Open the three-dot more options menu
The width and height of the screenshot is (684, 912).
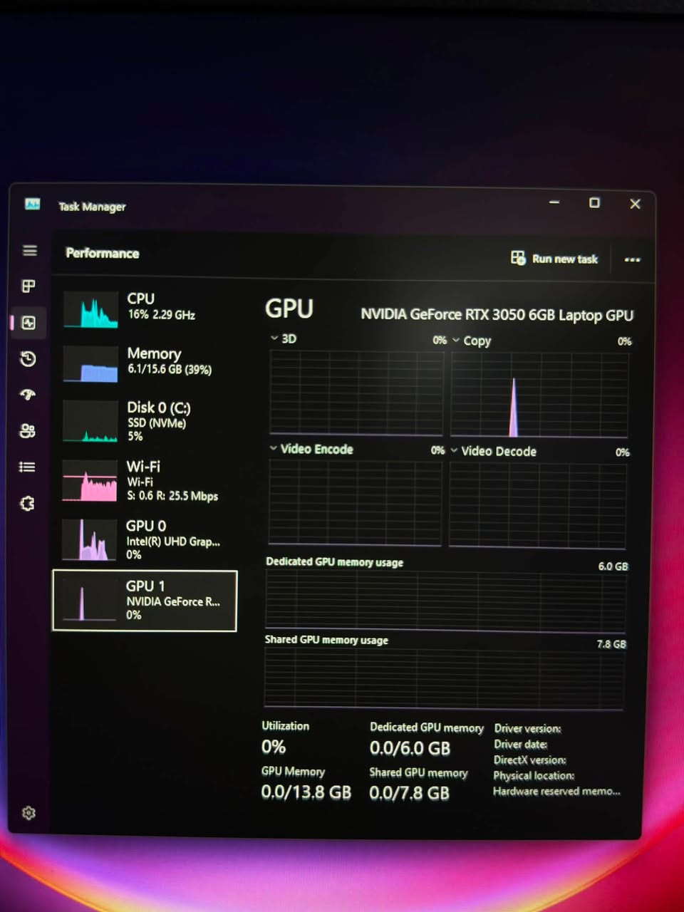click(x=632, y=259)
